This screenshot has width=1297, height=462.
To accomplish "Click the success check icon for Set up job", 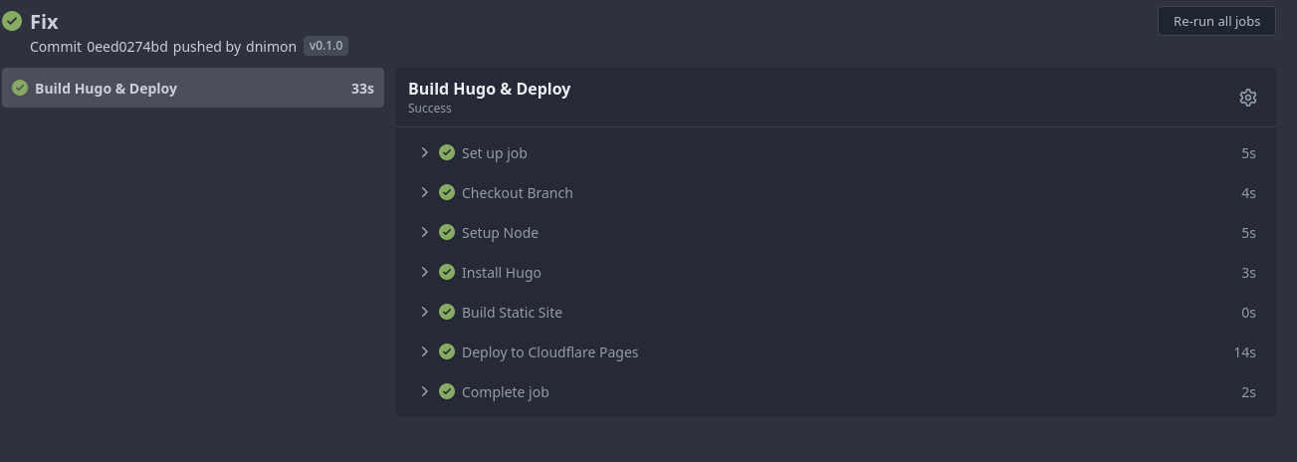I will point(447,153).
